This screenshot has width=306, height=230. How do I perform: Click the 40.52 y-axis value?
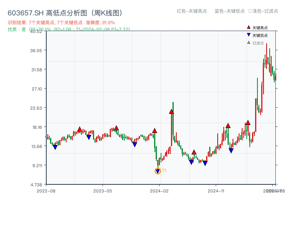pyautogui.click(x=37, y=32)
